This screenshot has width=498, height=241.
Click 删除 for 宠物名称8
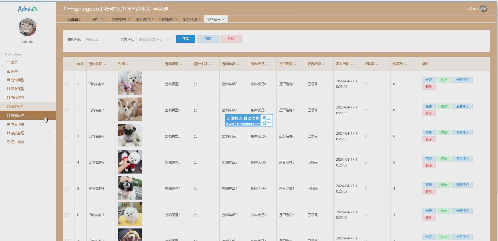[428, 87]
